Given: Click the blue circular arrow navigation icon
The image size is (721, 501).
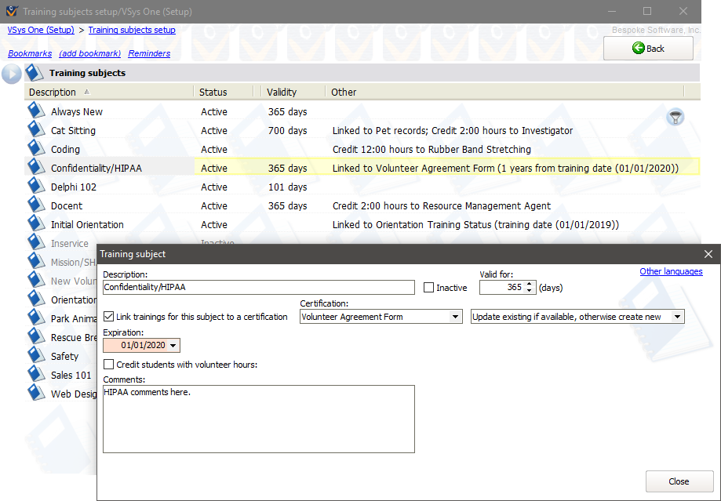Looking at the screenshot, I should coord(11,73).
